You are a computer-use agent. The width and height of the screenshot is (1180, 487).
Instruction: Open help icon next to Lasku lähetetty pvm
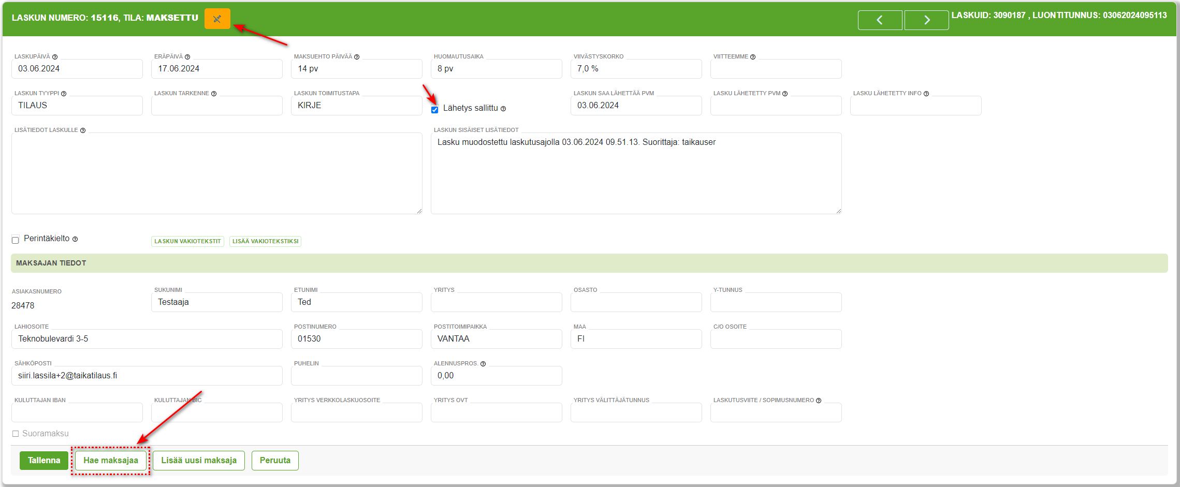tap(785, 94)
